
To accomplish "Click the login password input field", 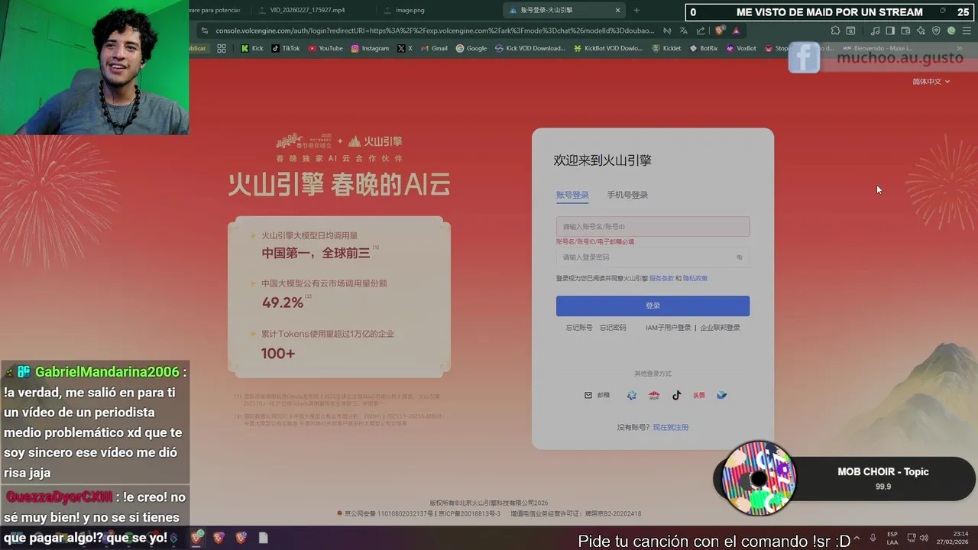I will point(653,257).
